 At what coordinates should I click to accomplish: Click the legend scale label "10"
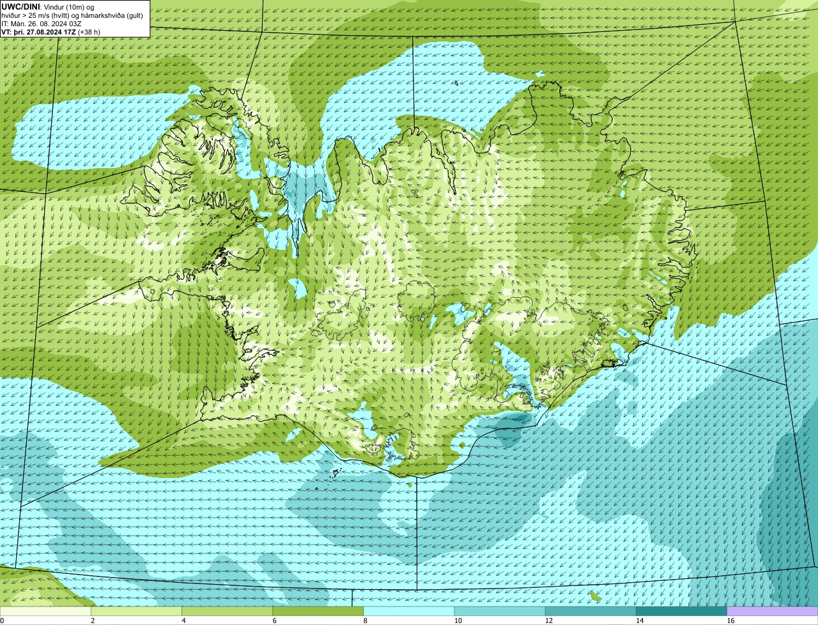(x=458, y=621)
